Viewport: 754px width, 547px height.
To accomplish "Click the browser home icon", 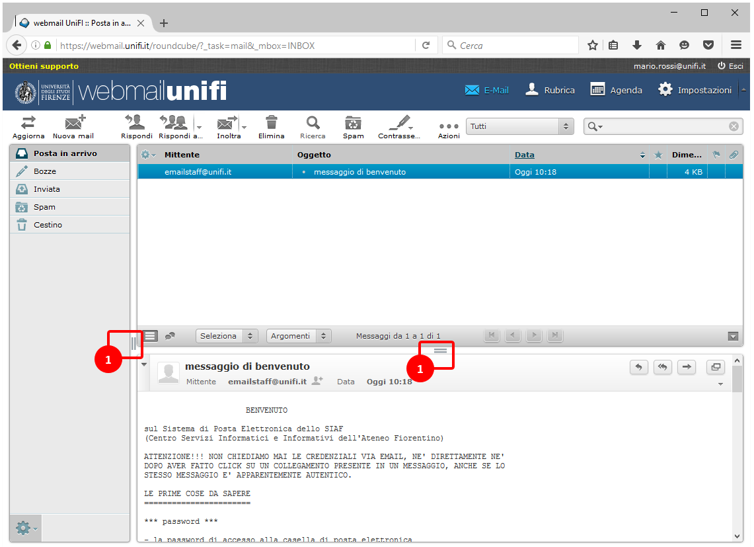I will 661,45.
